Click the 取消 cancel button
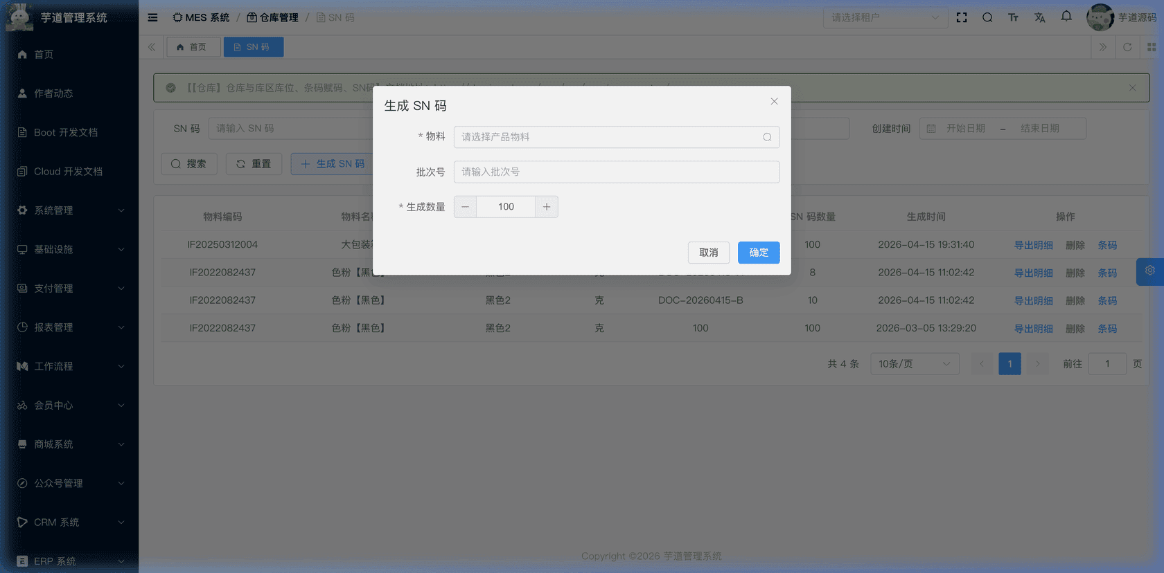The height and width of the screenshot is (573, 1164). pos(708,253)
